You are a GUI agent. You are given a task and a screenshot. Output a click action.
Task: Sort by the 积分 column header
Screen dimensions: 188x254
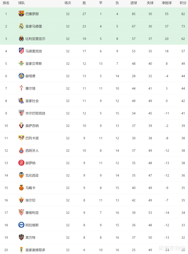(183, 3)
